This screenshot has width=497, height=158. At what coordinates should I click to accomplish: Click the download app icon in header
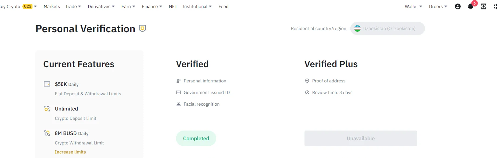484,6
